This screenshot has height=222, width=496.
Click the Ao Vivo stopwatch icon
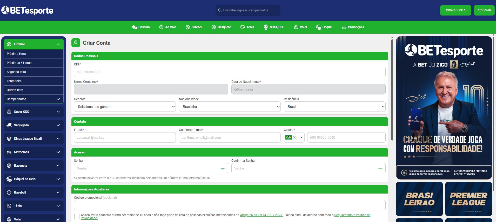161,27
